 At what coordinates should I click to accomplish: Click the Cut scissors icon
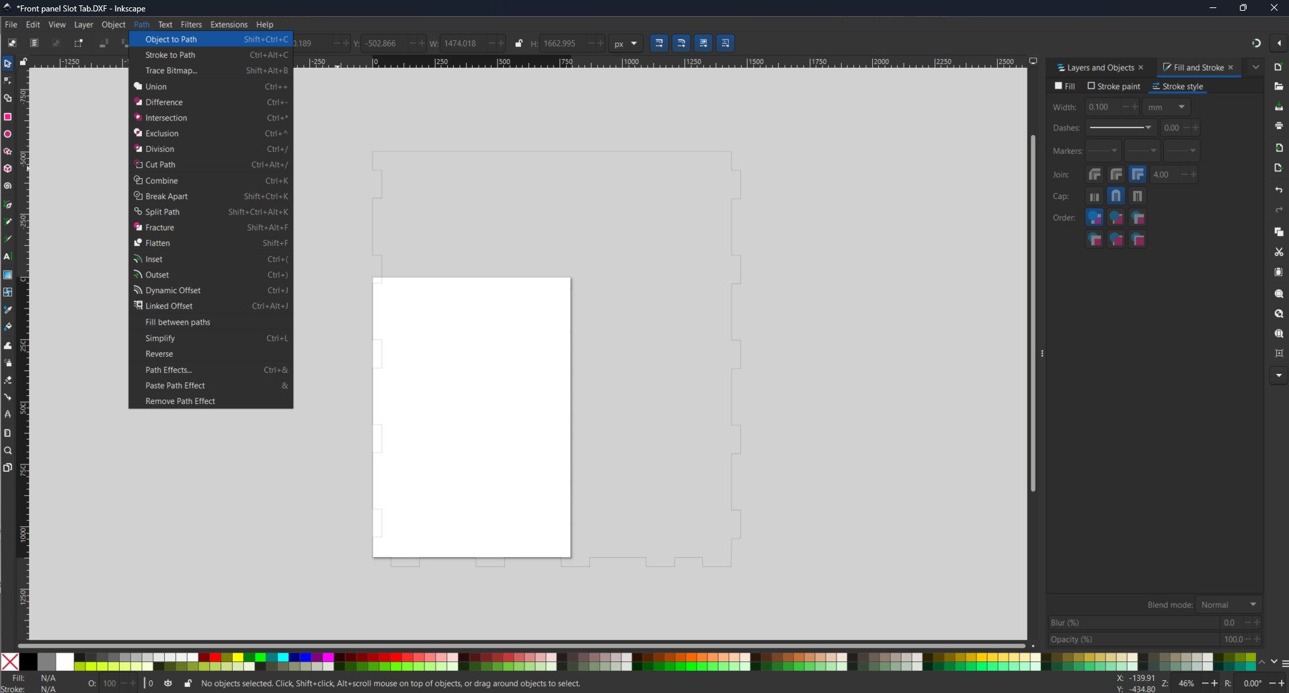tap(1279, 252)
